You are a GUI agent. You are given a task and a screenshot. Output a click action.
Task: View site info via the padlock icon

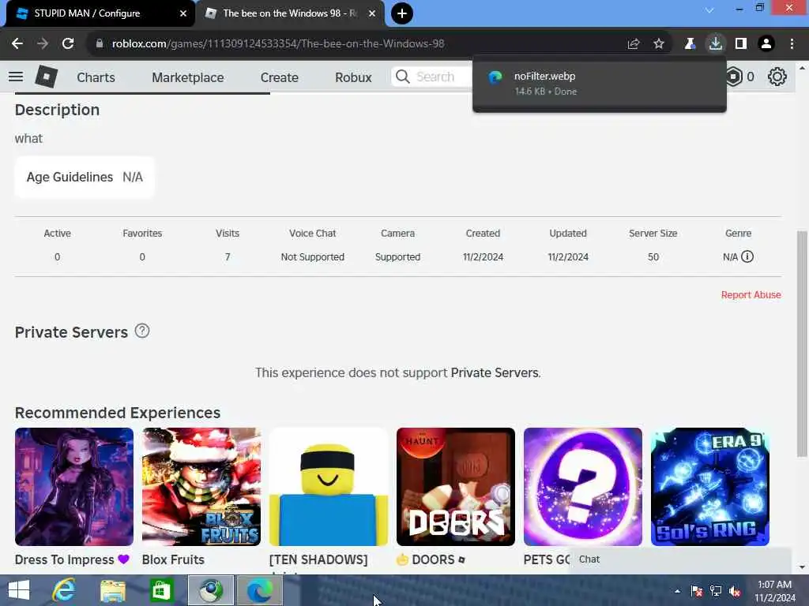(x=100, y=44)
